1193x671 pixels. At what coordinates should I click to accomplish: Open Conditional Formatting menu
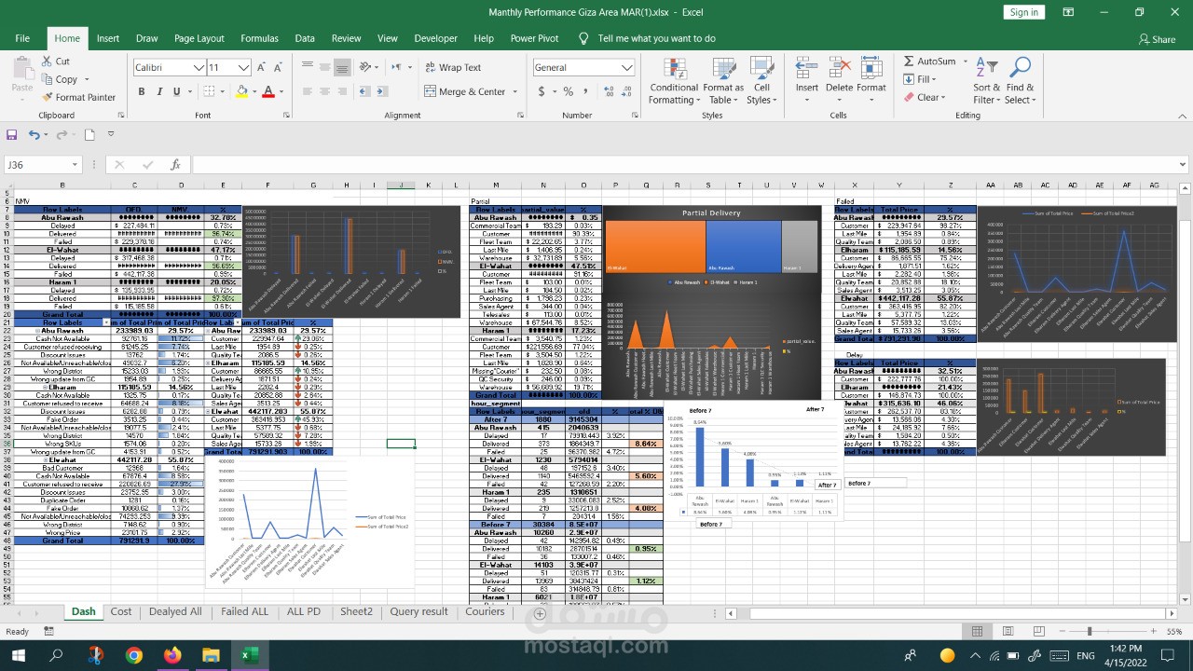pos(674,80)
